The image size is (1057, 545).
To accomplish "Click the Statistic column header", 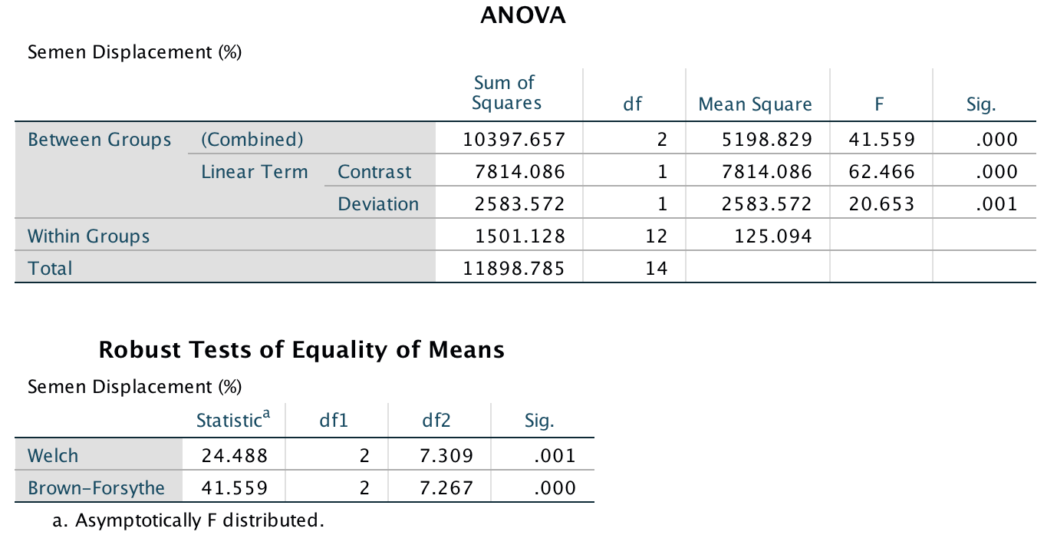I will click(x=232, y=421).
